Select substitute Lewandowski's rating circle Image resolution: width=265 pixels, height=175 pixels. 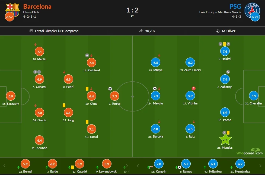107,164
